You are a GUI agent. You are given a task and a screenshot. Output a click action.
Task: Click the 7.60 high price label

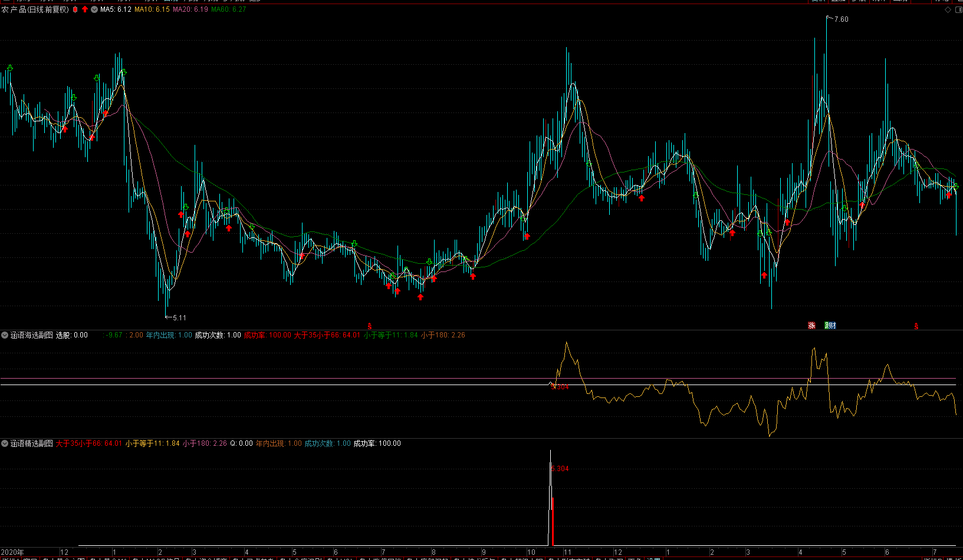[x=842, y=19]
